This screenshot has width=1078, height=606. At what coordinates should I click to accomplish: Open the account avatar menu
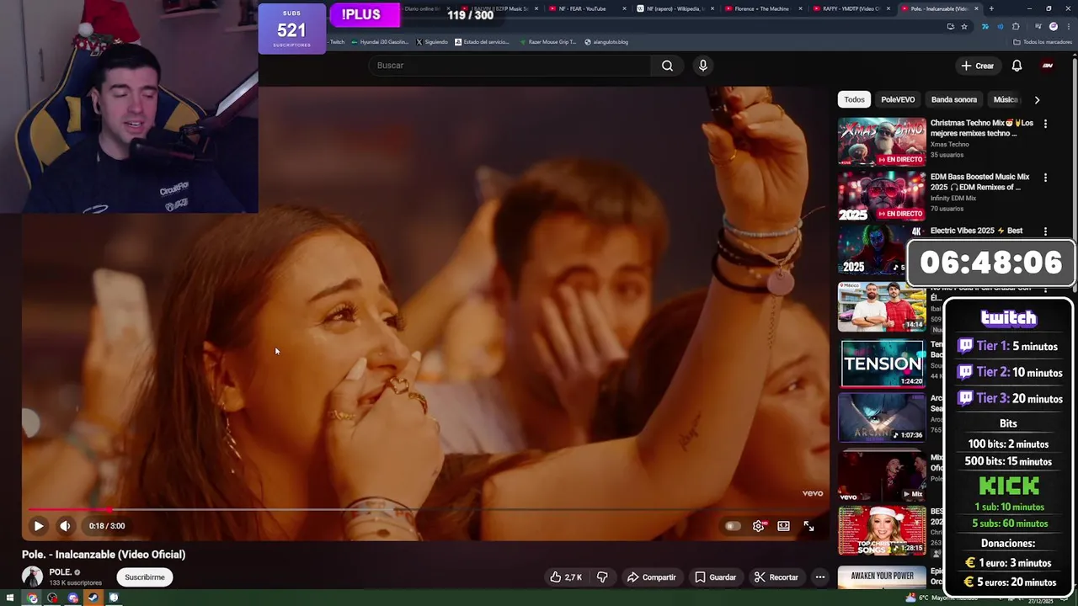[x=1048, y=66]
